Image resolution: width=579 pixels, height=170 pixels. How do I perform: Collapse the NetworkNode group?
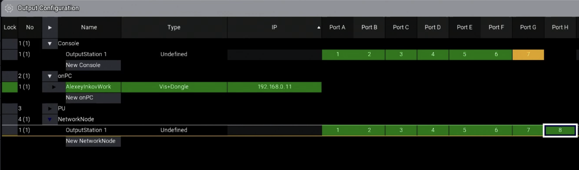[50, 119]
